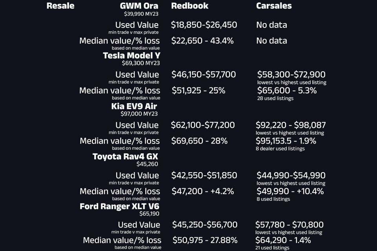Click the 21 used listings note

point(272,247)
